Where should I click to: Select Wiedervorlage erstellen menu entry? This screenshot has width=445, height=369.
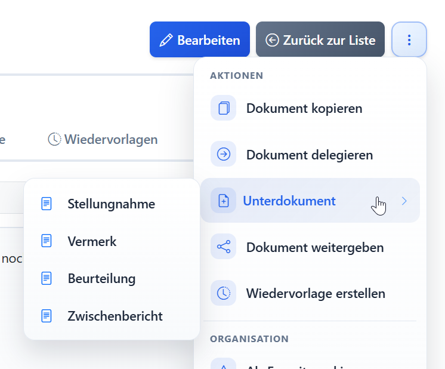coord(315,293)
